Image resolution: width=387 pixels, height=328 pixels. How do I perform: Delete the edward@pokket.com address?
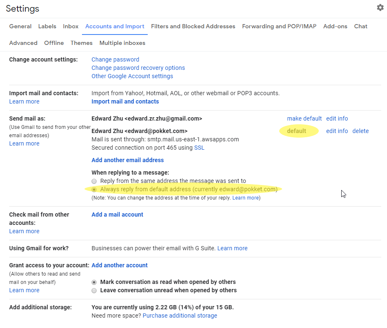tap(360, 131)
